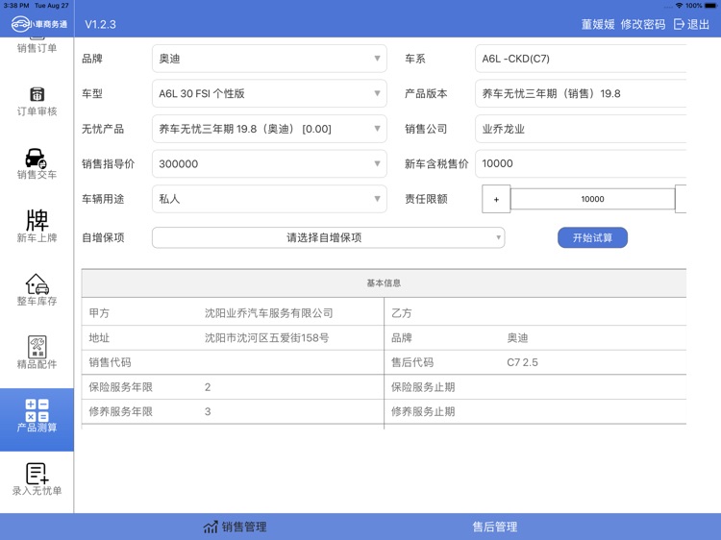Click the 地址 row label
This screenshot has width=721, height=540.
99,338
